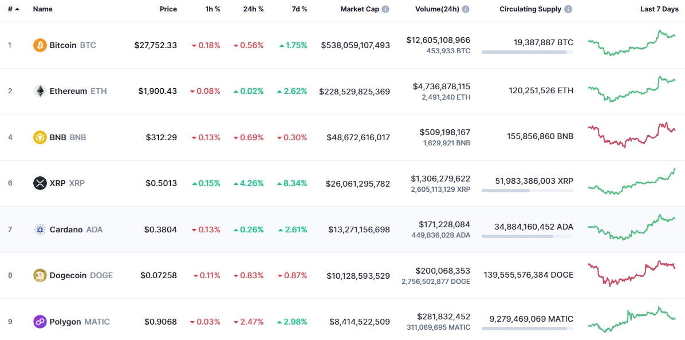Screen dimensions: 685x340
Task: Click XRP's 24h volume $1,306,279,622
Action: [x=441, y=179]
